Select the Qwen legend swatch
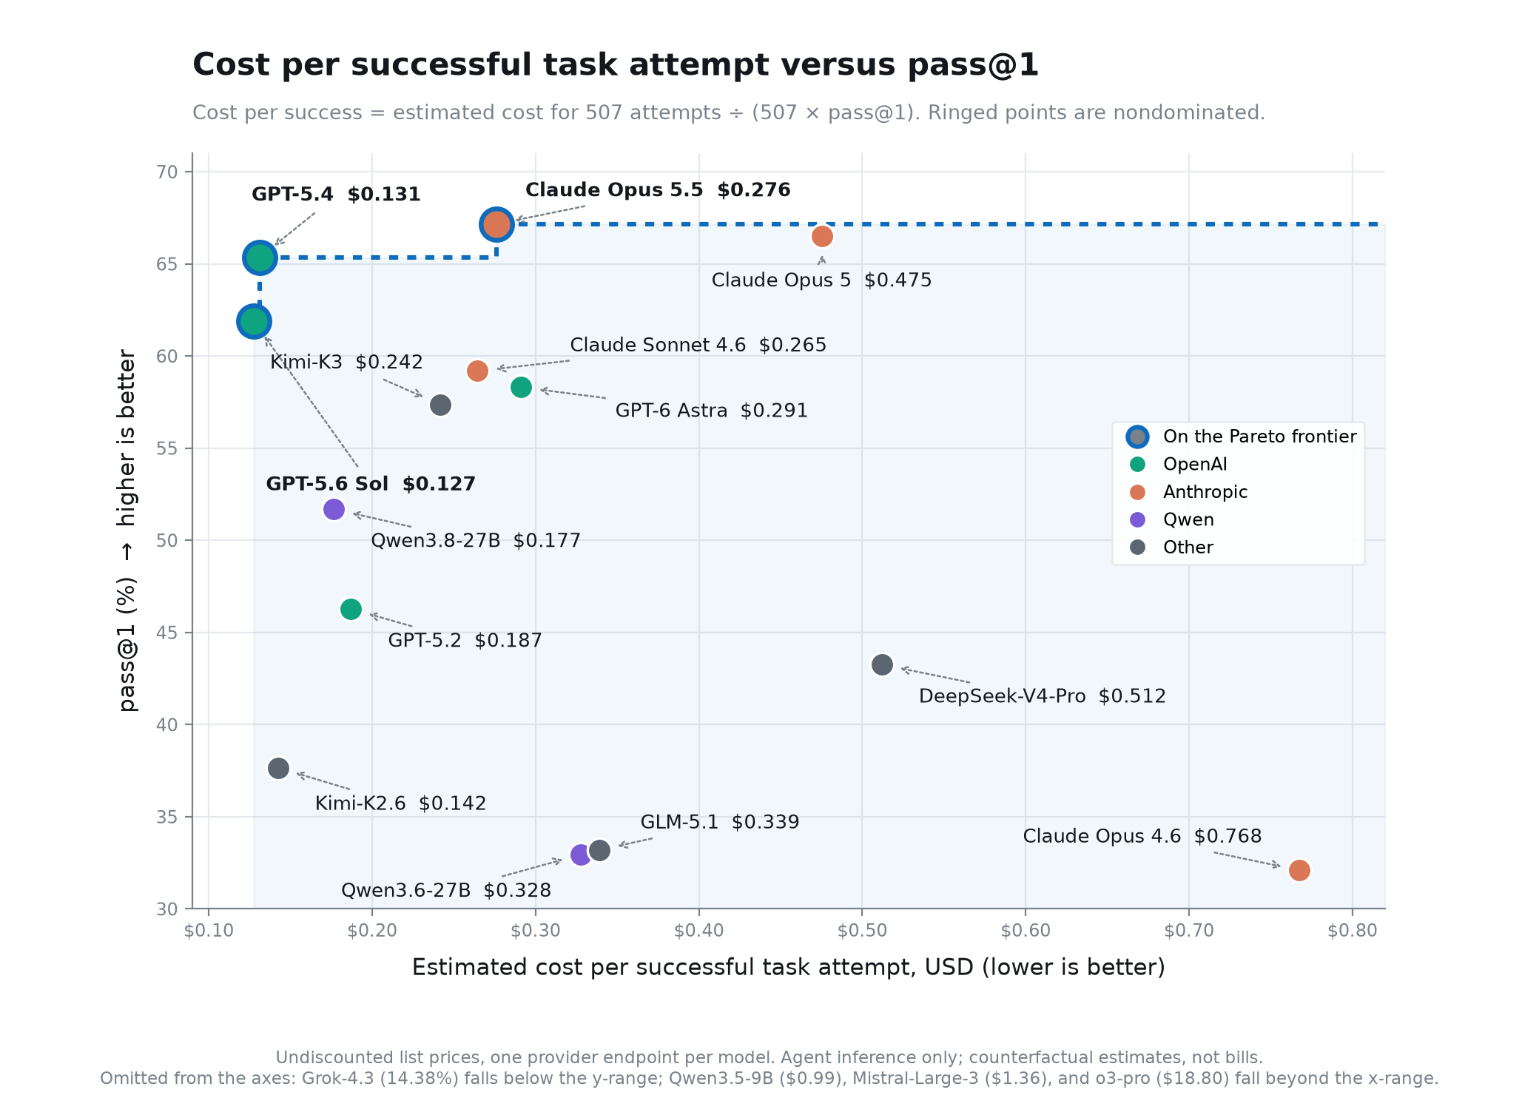The height and width of the screenshot is (1095, 1539). click(x=1137, y=519)
